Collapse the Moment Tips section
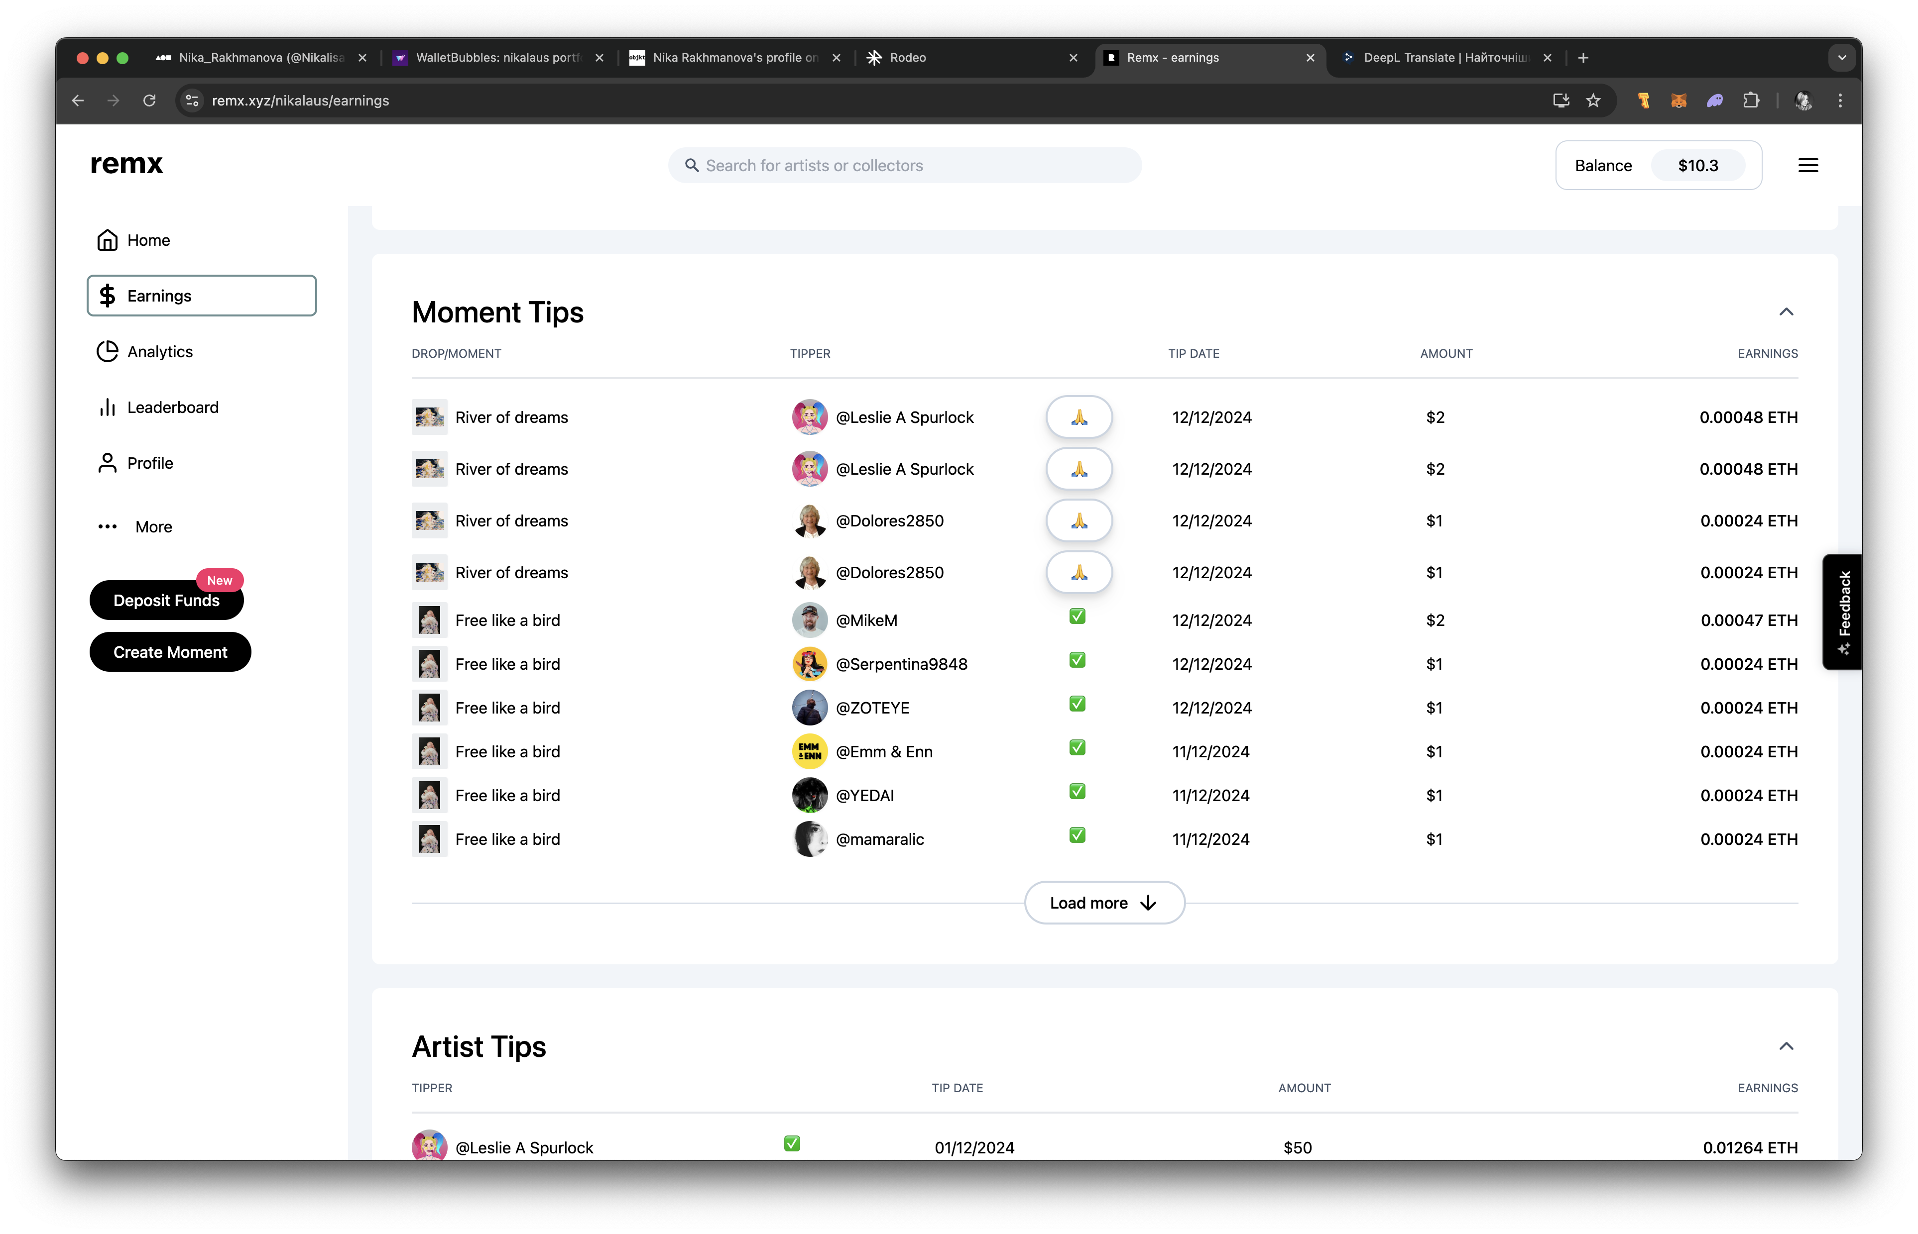The image size is (1918, 1234). point(1786,311)
